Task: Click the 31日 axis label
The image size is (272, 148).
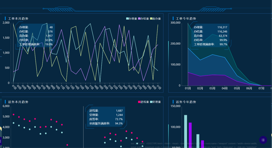Action: [x=159, y=87]
